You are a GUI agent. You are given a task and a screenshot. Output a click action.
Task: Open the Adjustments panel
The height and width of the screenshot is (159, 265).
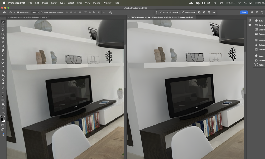(259, 45)
